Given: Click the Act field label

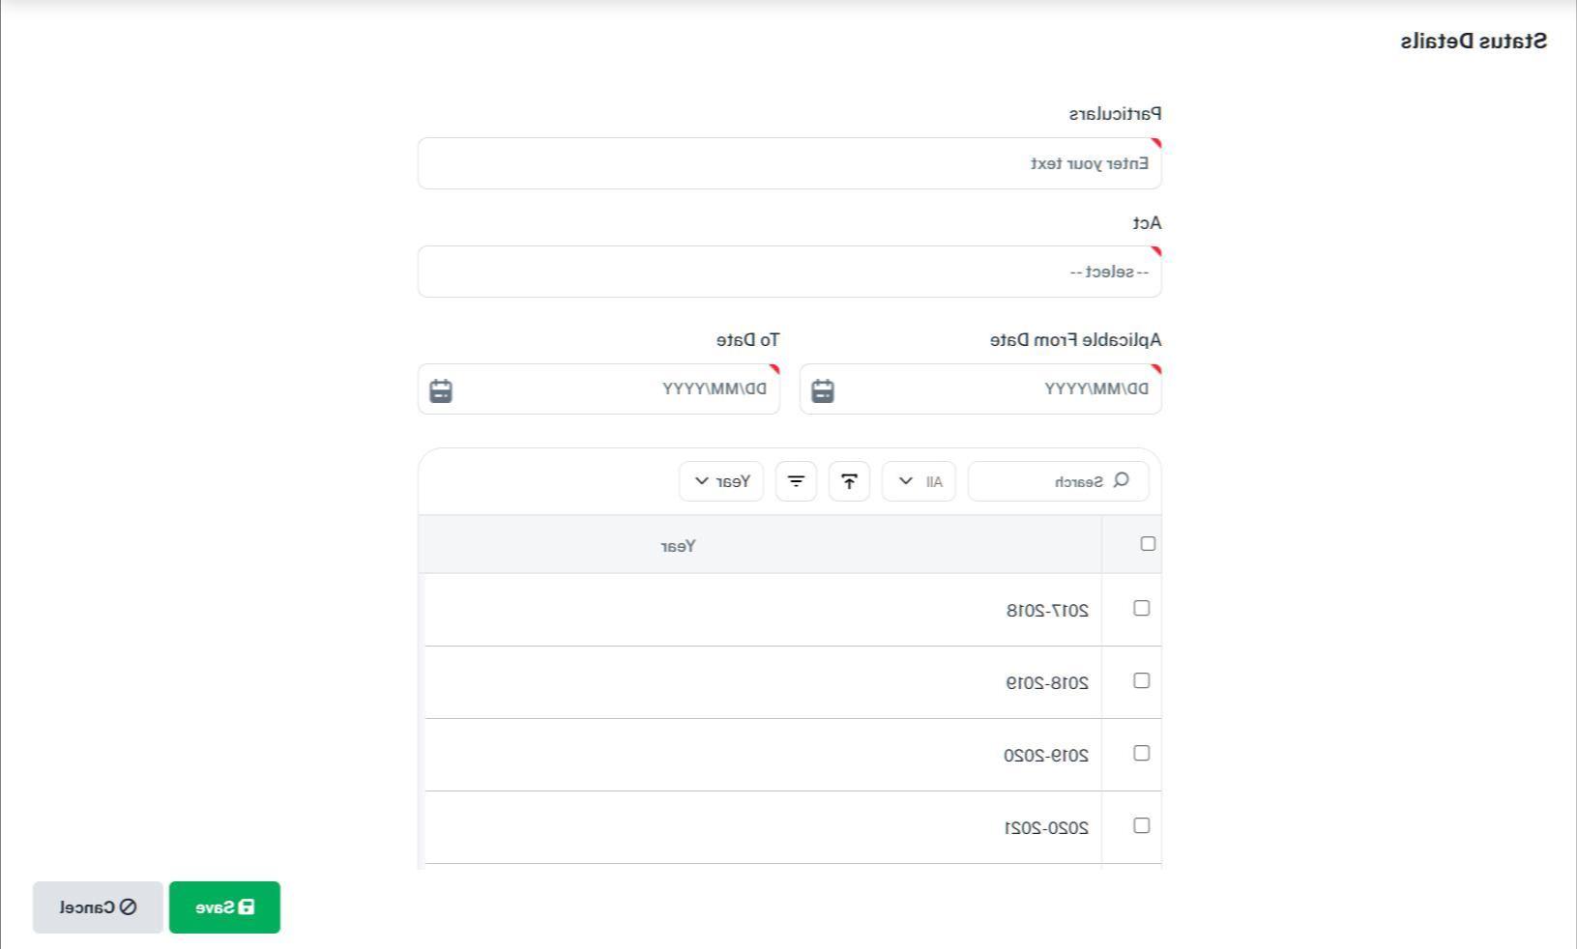Looking at the screenshot, I should coord(1148,223).
